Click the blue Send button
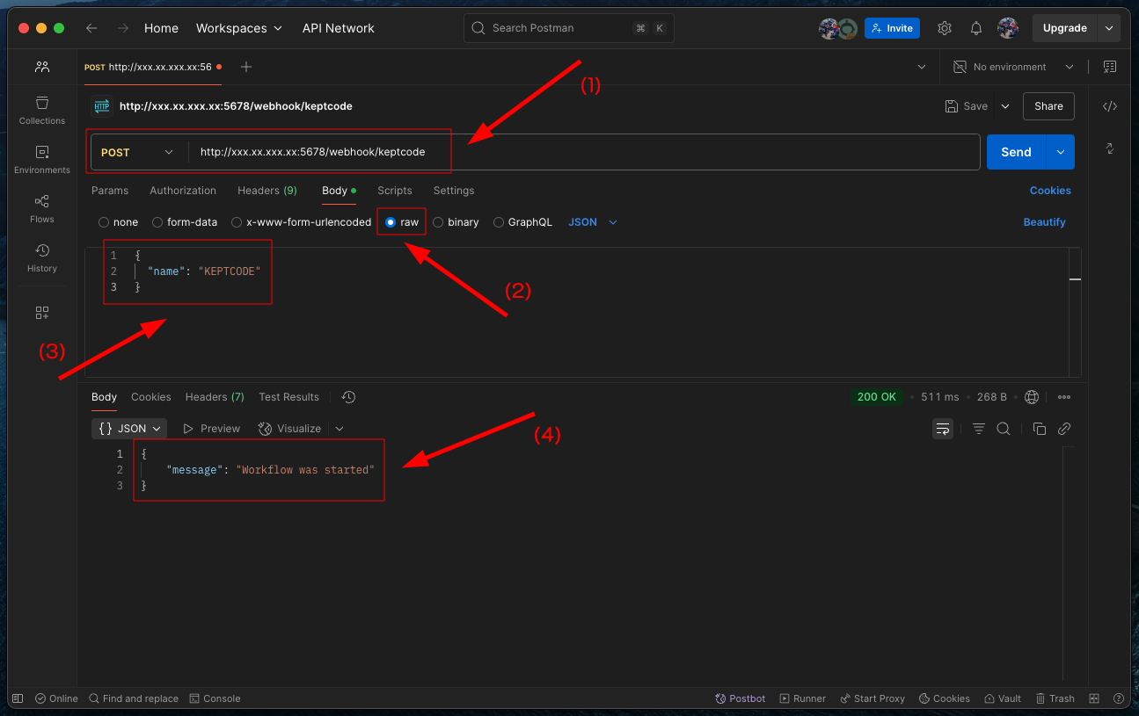Viewport: 1139px width, 716px height. click(1016, 152)
